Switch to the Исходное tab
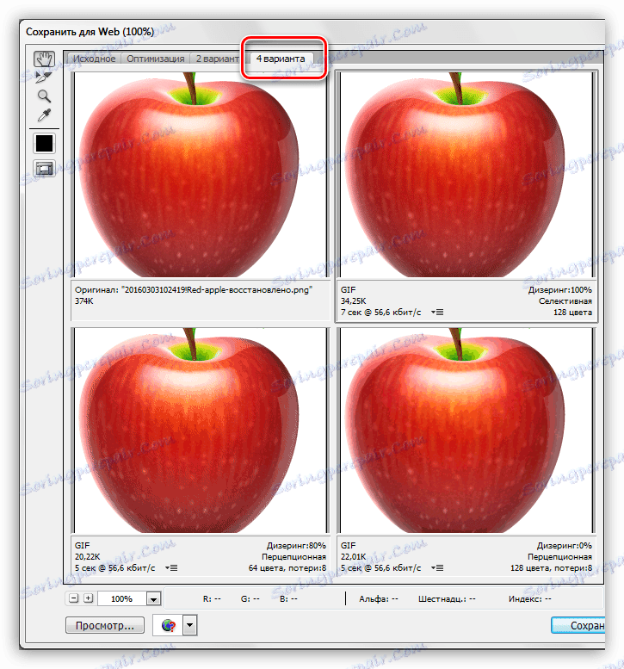Viewport: 624px width, 669px height. (94, 59)
